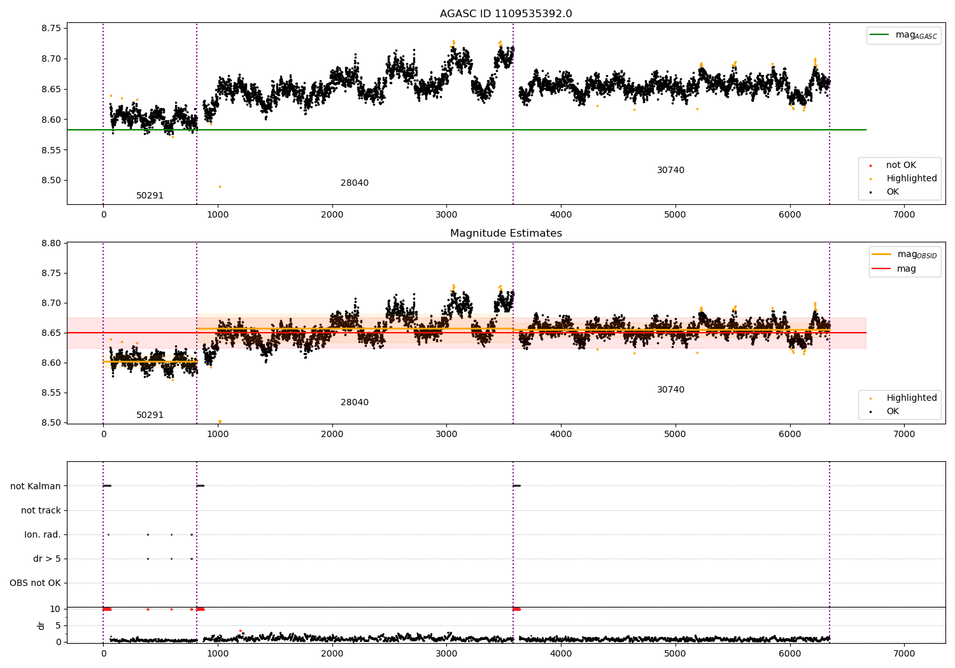Click the green mag AGASC legend entry
The image size is (955, 668).
[903, 35]
